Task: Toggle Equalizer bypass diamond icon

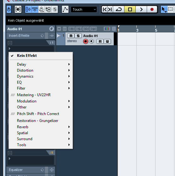Action: (x=42, y=170)
